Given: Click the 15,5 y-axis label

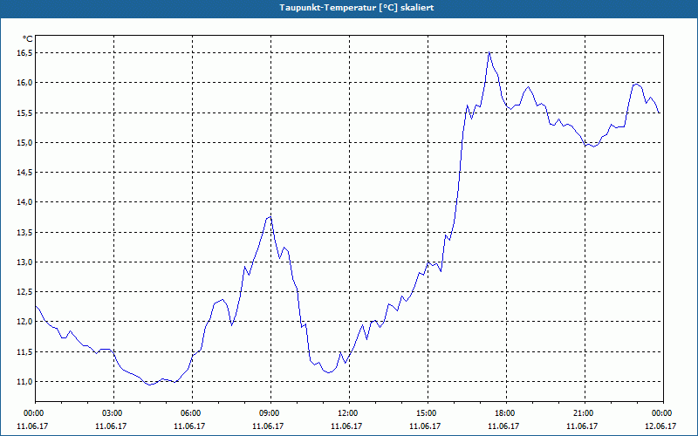Looking at the screenshot, I should click(x=25, y=113).
